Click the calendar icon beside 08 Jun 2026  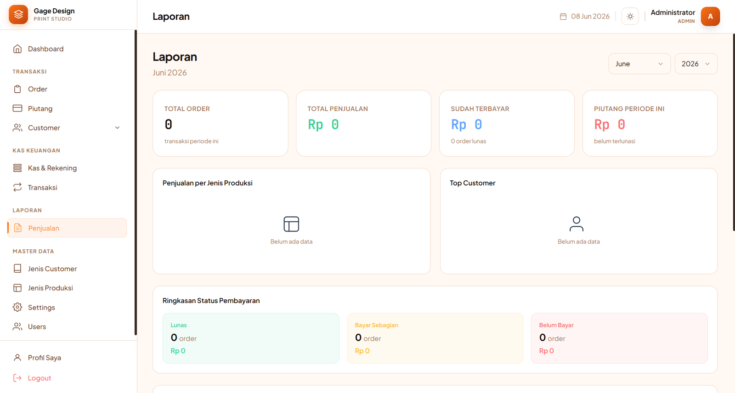pos(563,17)
